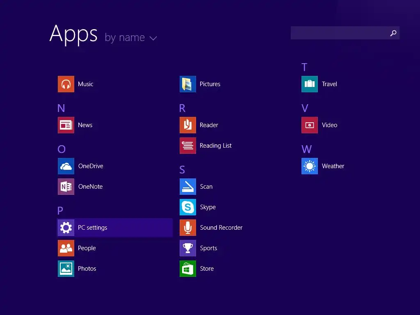Viewport: 420px width, 315px height.
Task: Select the 'Sports' label text
Action: (209, 248)
